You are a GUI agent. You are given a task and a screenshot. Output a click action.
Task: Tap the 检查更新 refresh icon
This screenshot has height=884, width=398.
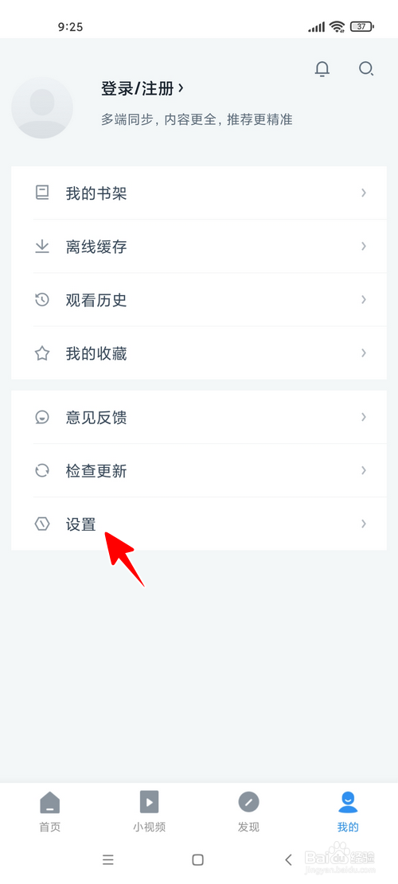coord(42,470)
